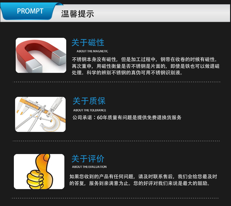This screenshot has width=231, height=206.
Task: Click the dashed divider below the magnetic section
Action: click(x=116, y=82)
